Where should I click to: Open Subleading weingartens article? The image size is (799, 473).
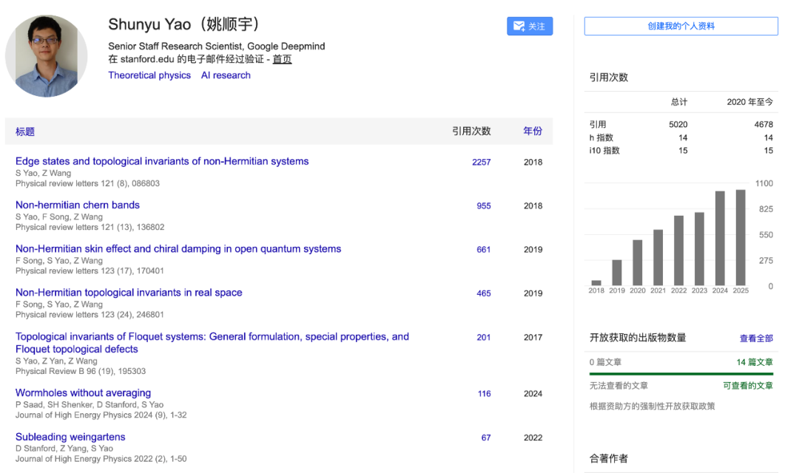pos(70,437)
